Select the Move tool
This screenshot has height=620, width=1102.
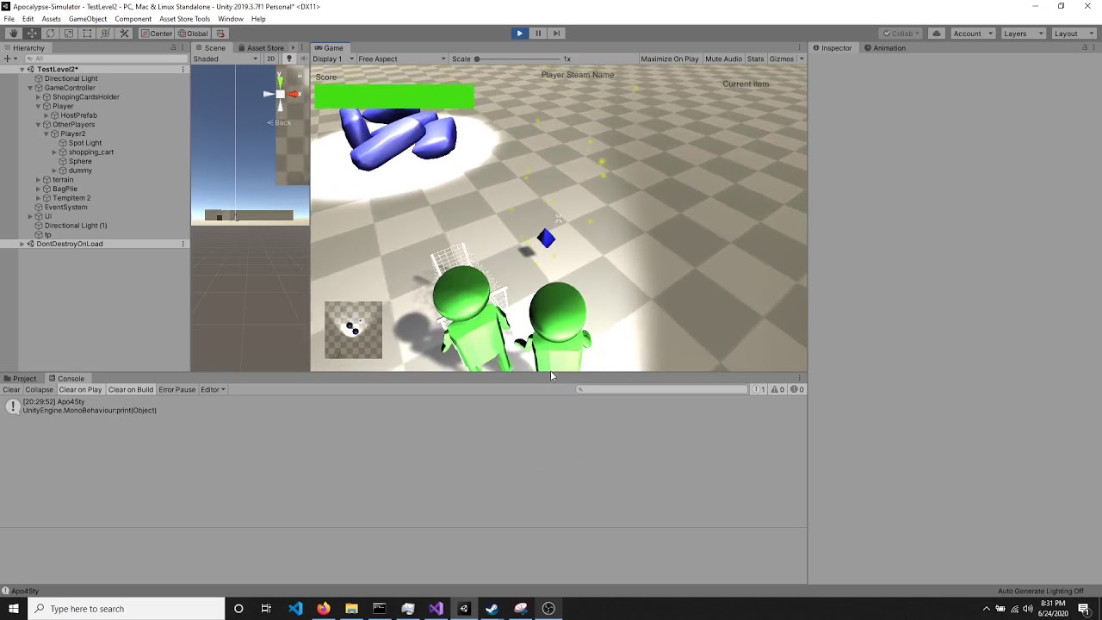tap(32, 34)
